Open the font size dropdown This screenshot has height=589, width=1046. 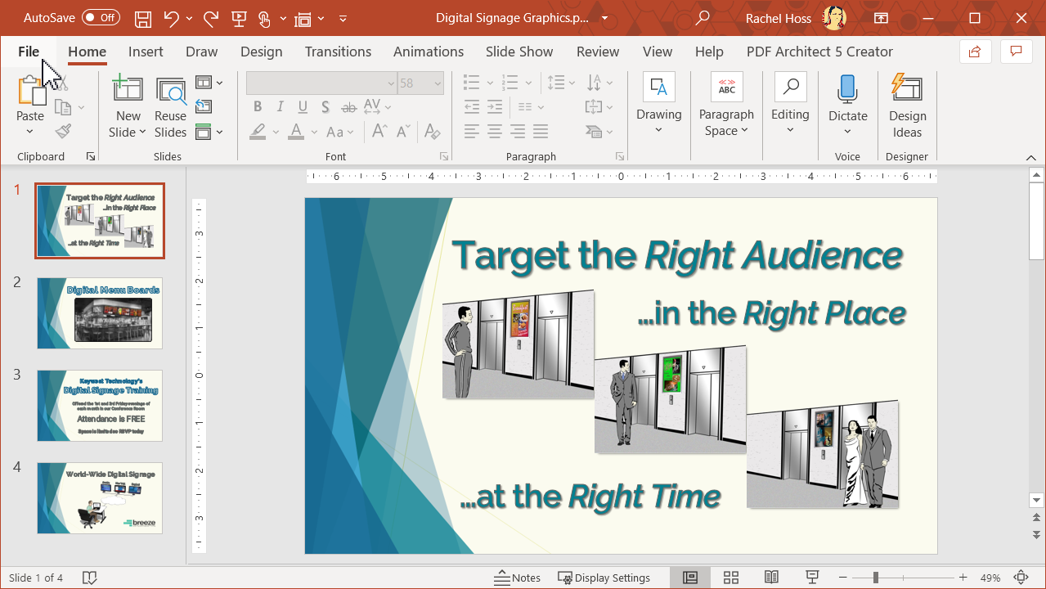tap(438, 83)
